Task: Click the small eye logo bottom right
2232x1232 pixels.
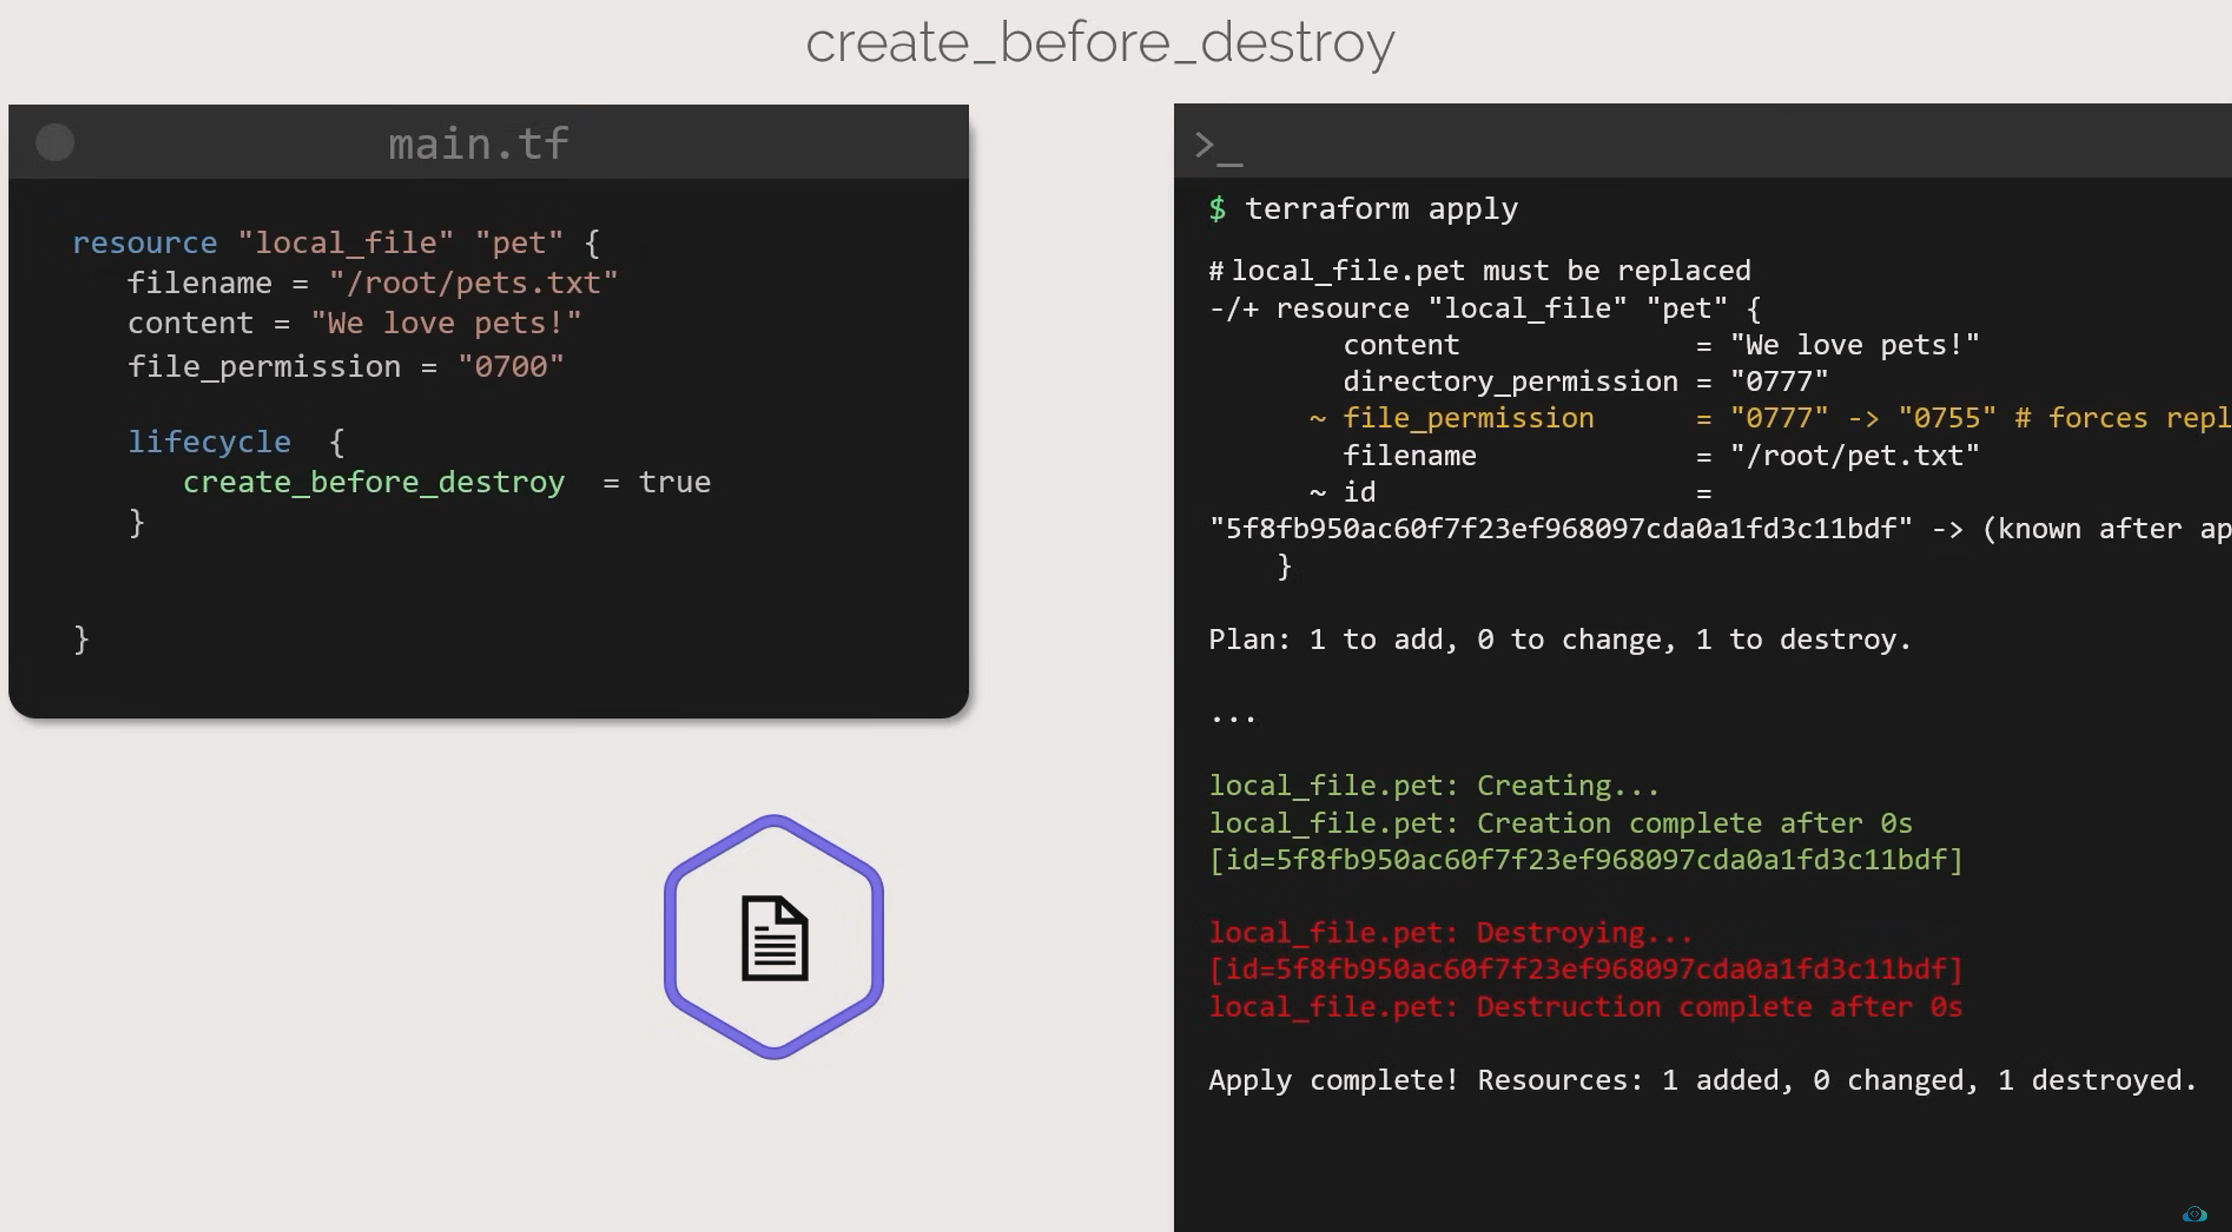Action: (x=2194, y=1214)
